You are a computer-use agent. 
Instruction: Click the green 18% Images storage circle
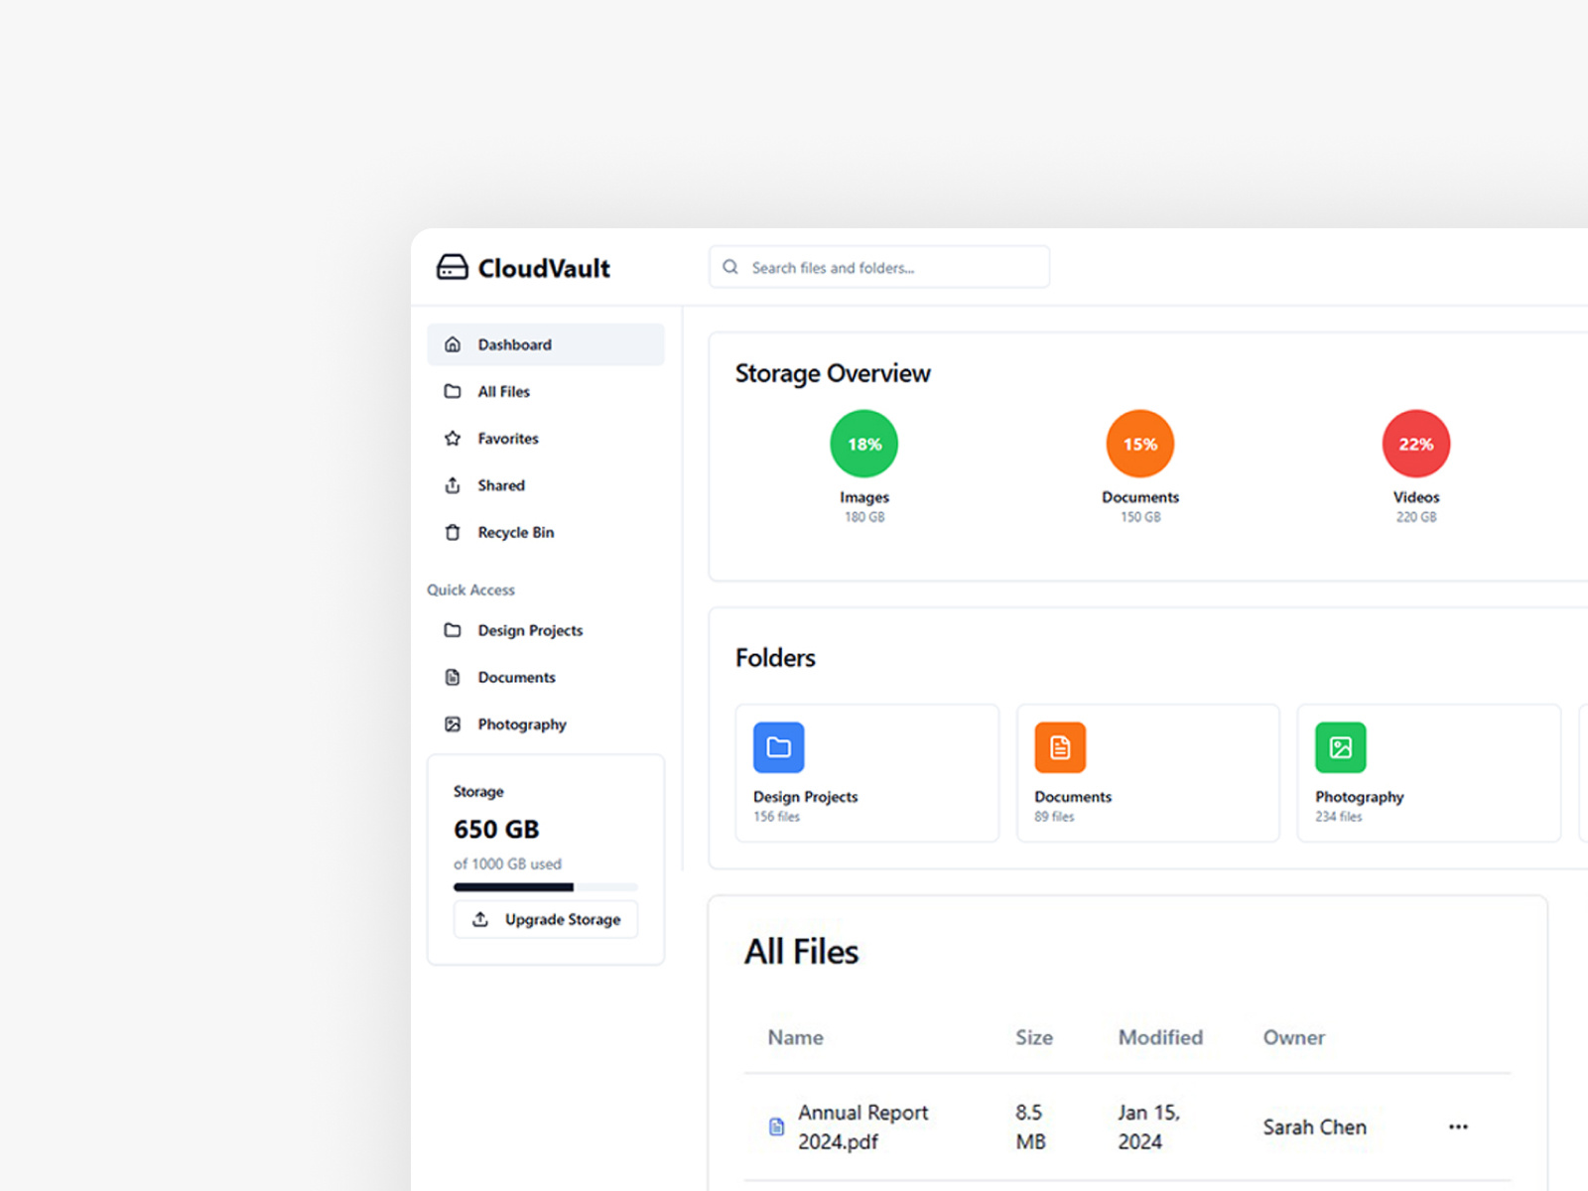click(862, 444)
